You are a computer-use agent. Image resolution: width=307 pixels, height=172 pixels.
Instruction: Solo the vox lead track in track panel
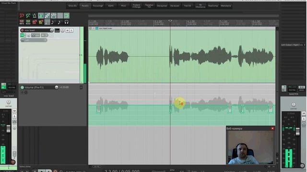click(x=71, y=30)
